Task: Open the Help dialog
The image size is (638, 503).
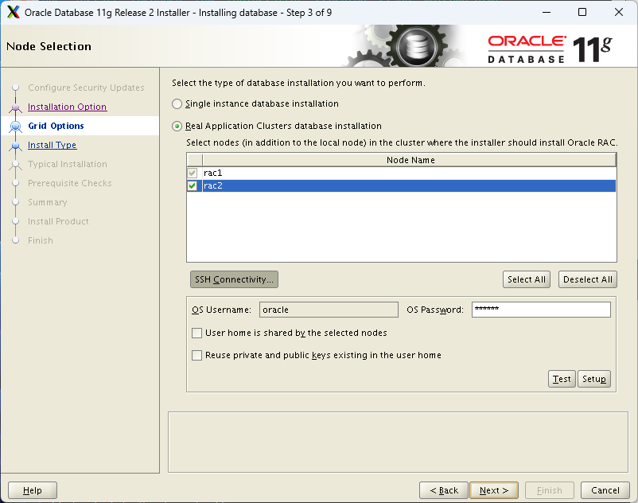Action: point(33,490)
